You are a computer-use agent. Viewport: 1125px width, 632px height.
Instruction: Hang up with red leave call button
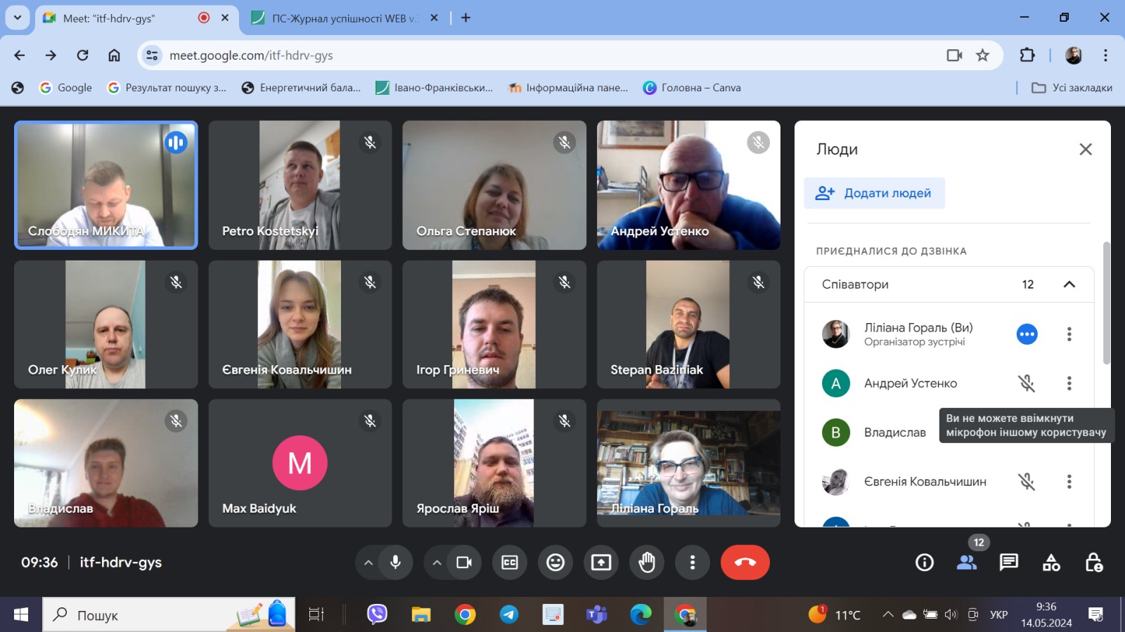tap(745, 562)
